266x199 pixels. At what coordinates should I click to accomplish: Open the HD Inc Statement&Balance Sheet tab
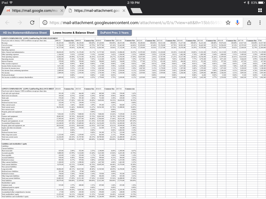25,33
